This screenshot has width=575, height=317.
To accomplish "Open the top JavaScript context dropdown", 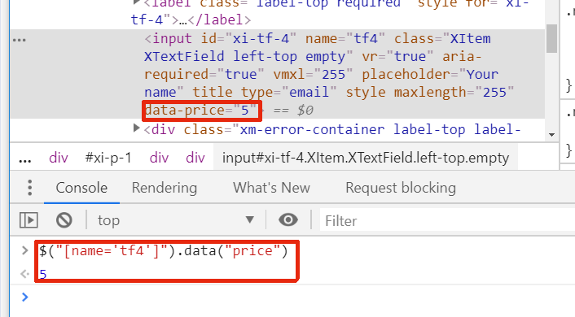I will coord(176,220).
